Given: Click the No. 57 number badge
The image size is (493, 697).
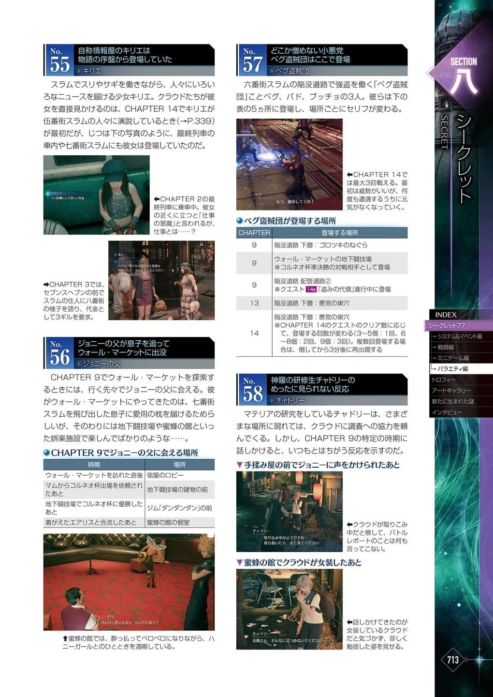Looking at the screenshot, I should pos(252,61).
